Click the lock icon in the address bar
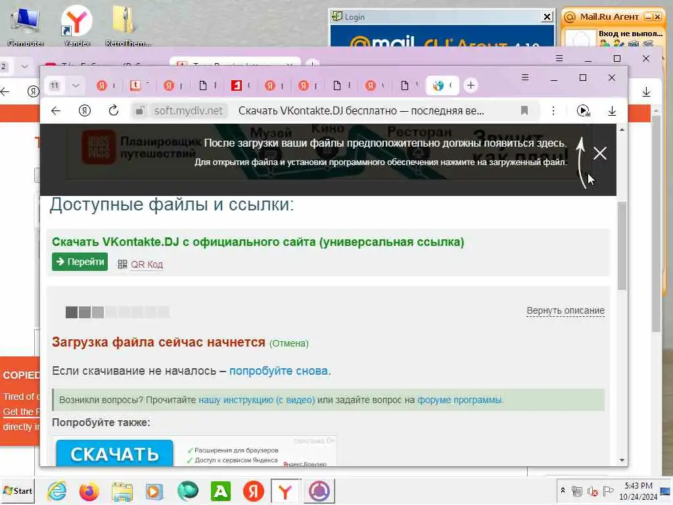Screen dimensions: 673x505 point(139,110)
